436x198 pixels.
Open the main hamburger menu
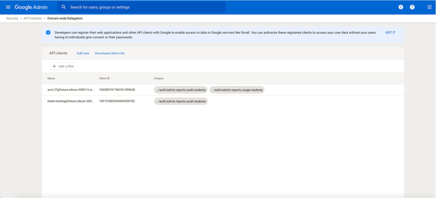click(x=8, y=7)
